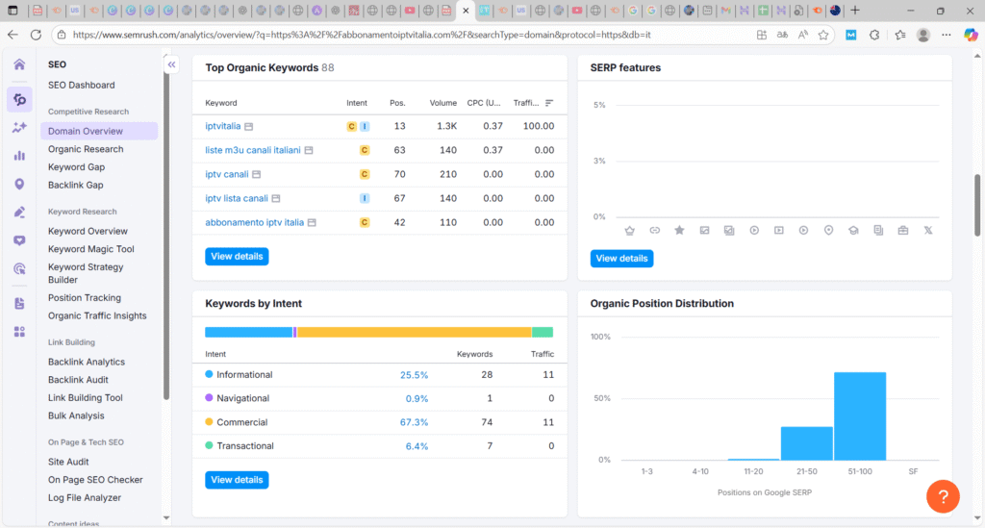This screenshot has height=528, width=985.
Task: Open the location pin icon in left rail
Action: 19,184
